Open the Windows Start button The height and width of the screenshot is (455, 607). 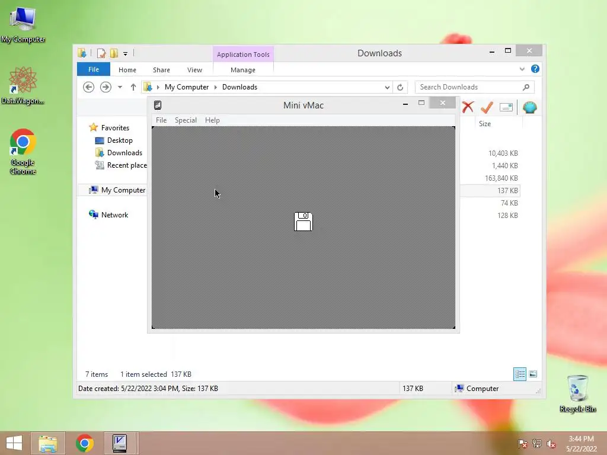click(14, 443)
